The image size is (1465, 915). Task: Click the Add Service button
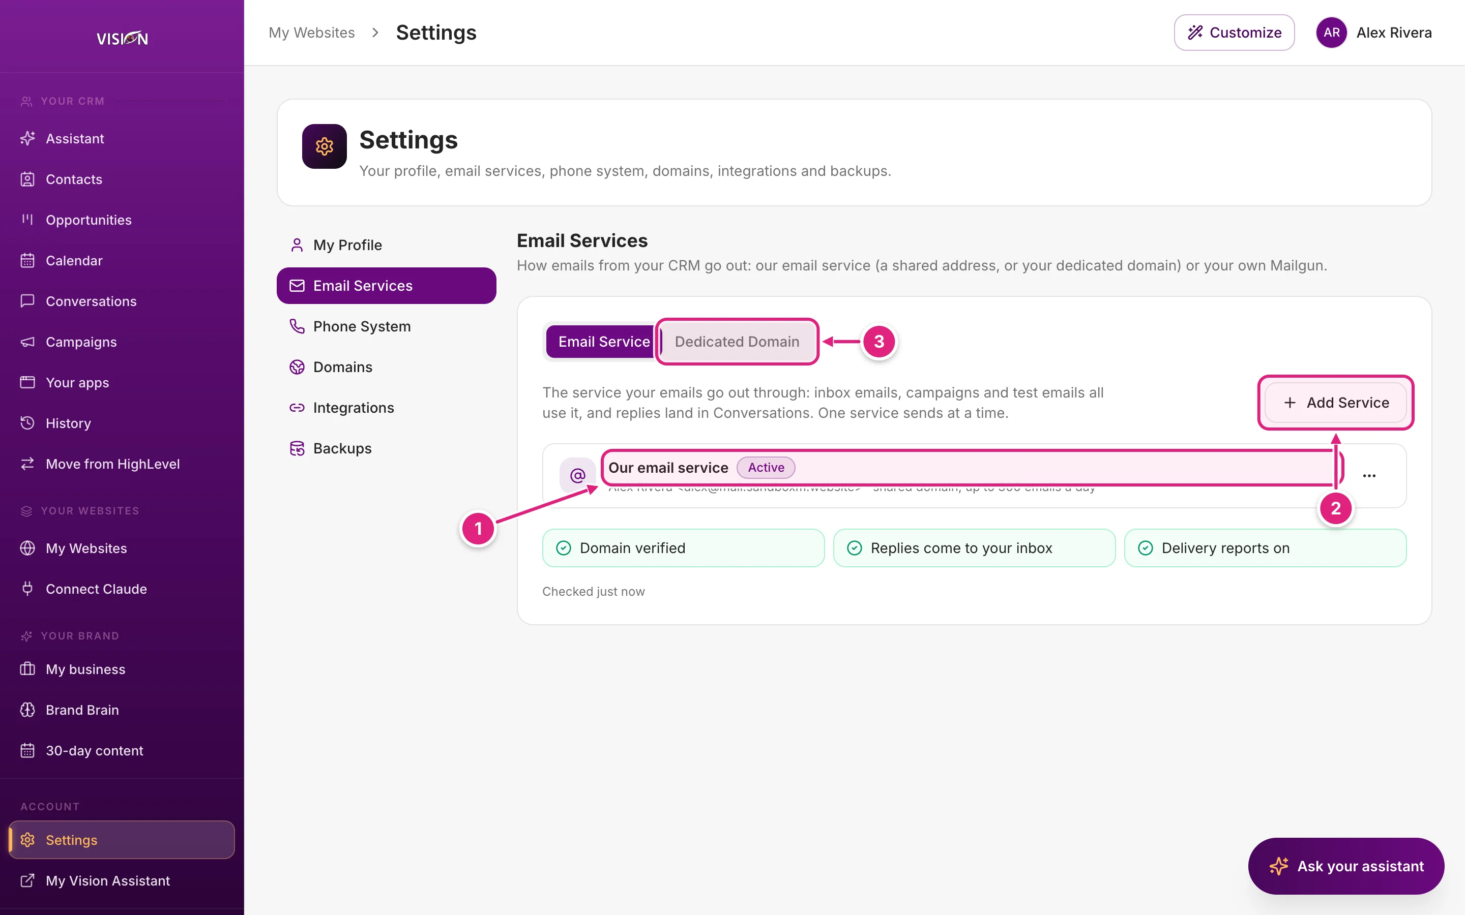[x=1335, y=403]
